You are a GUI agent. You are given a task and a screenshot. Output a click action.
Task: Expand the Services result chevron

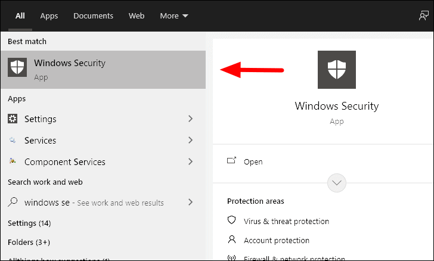(190, 140)
